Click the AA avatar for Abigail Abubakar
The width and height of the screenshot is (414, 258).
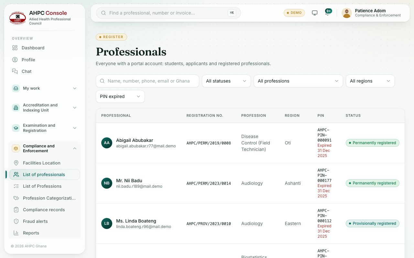[x=107, y=143]
